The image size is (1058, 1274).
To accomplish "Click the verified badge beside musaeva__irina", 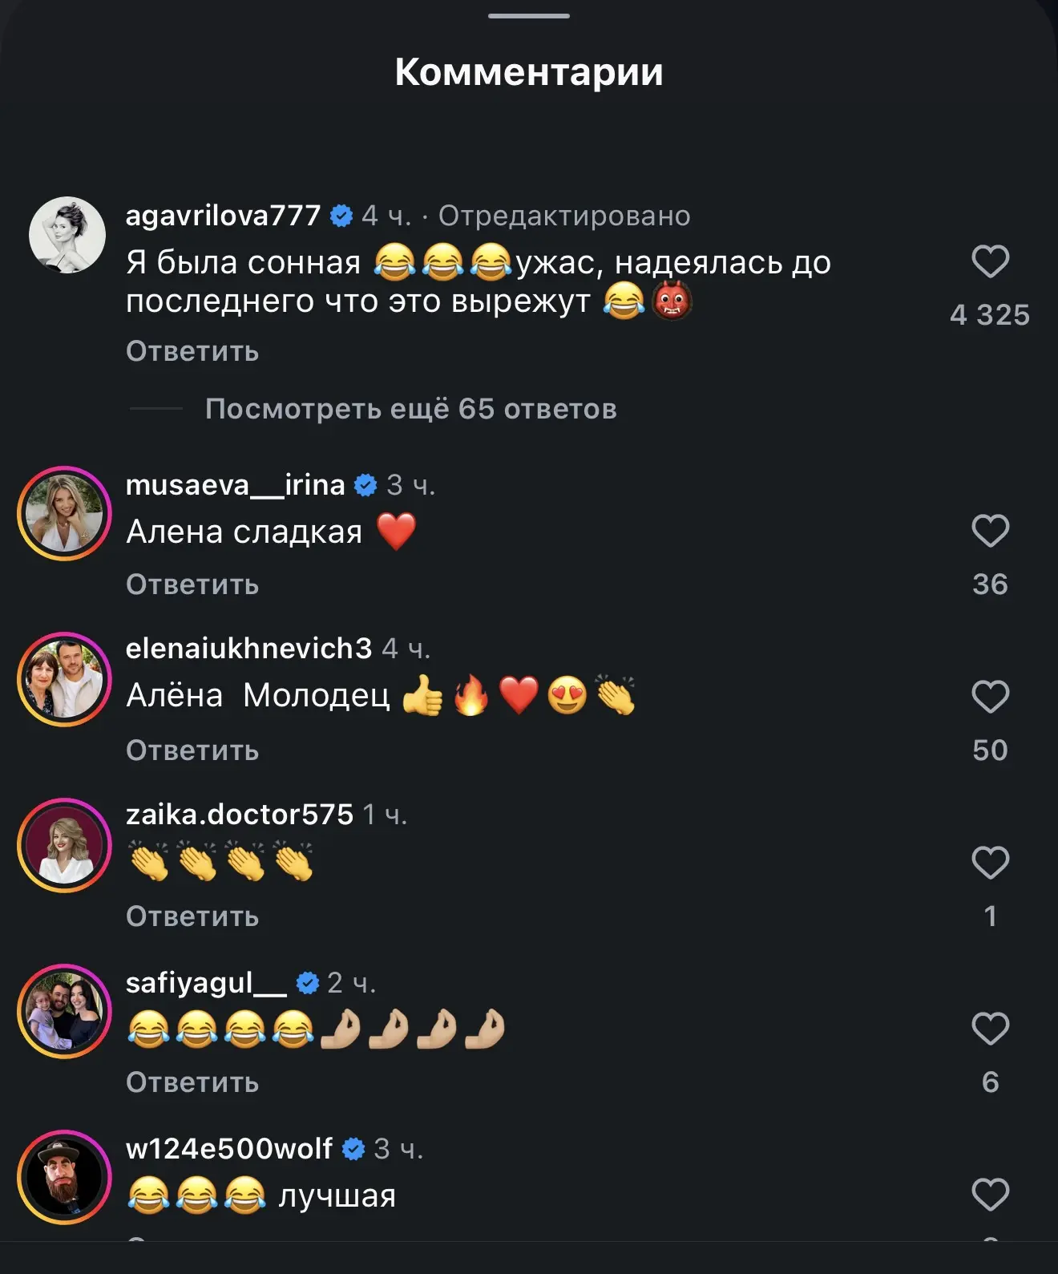I will [365, 485].
